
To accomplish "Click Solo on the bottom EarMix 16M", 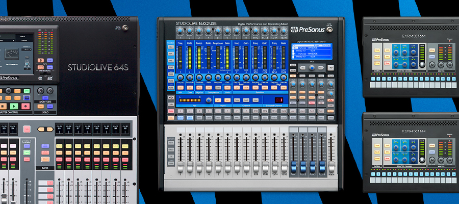I will click(387, 152).
